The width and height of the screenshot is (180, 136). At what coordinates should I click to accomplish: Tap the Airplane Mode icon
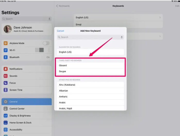[5, 43]
